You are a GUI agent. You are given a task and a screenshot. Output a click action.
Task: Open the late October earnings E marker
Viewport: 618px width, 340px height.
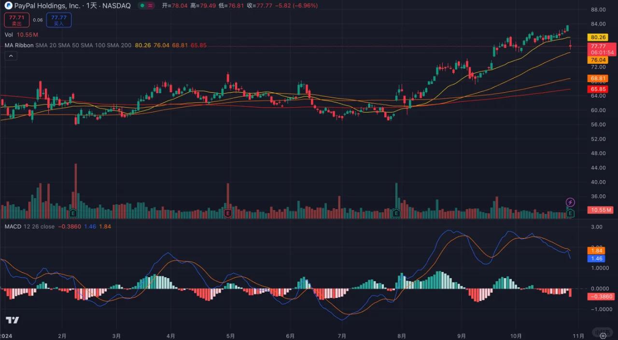[570, 212]
